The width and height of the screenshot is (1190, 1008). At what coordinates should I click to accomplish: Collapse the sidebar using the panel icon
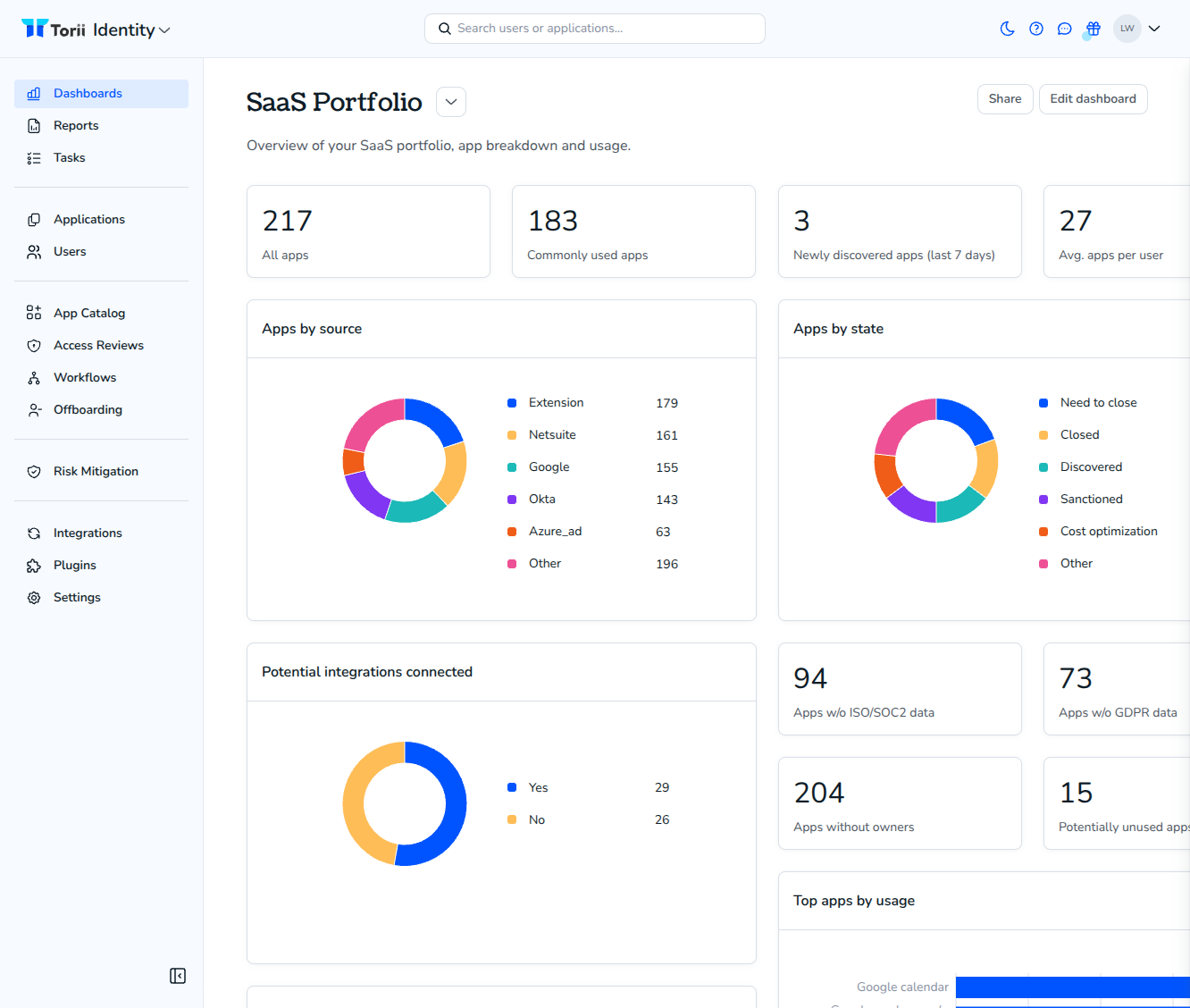(178, 976)
